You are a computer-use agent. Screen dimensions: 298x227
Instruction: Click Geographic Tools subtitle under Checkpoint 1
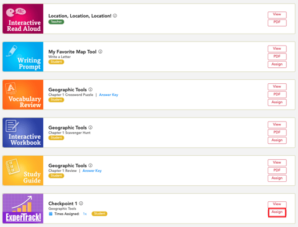[x=62, y=209]
